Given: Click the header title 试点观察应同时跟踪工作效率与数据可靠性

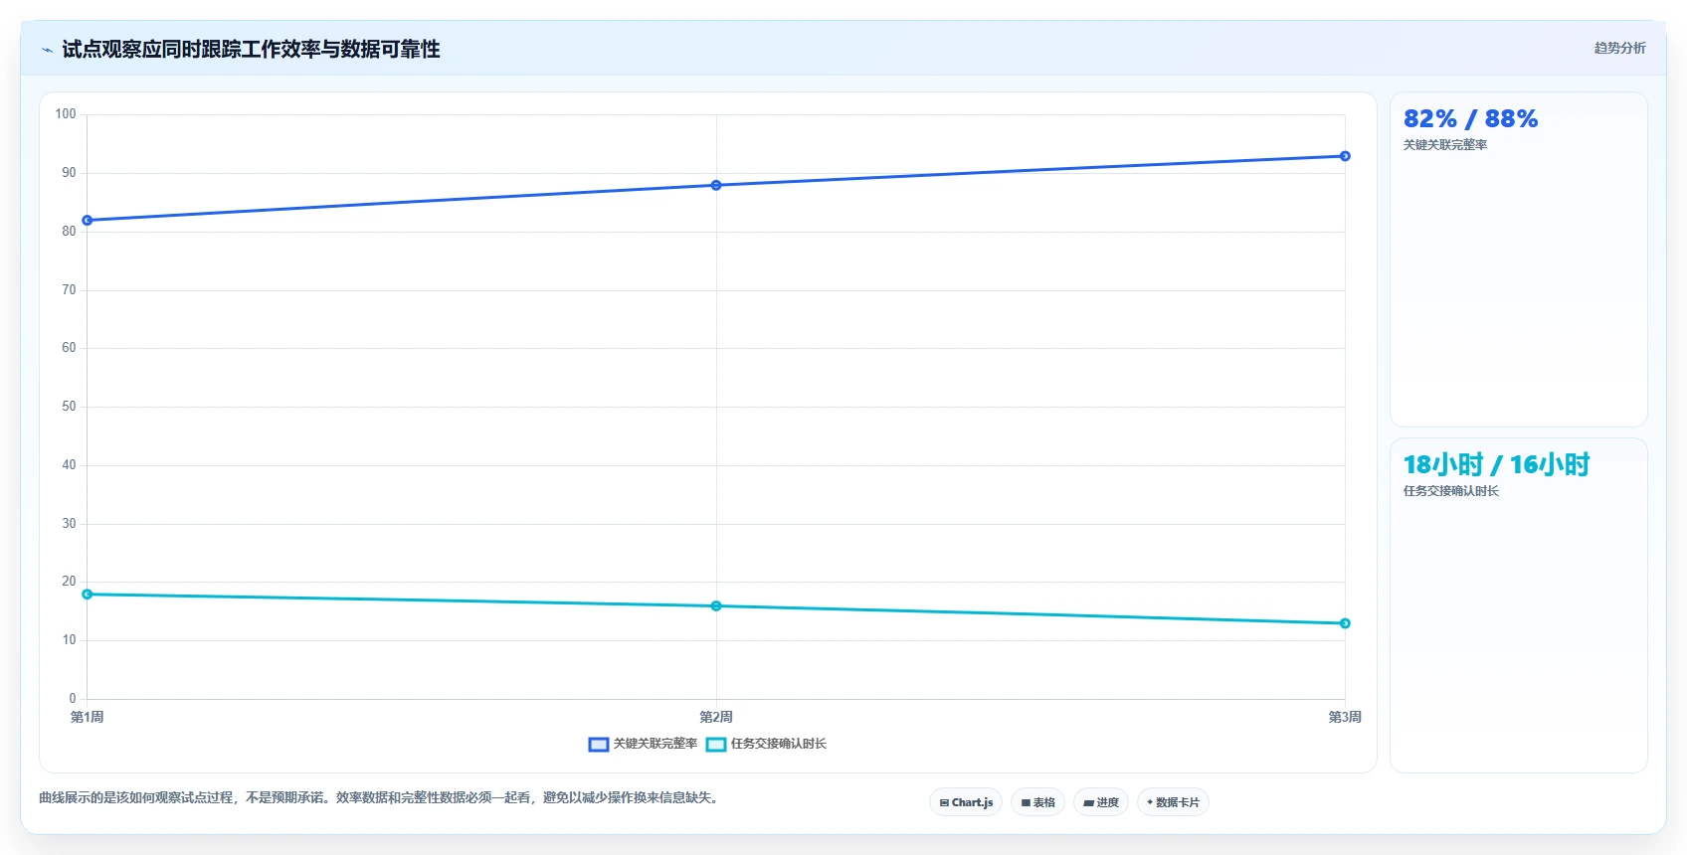Looking at the screenshot, I should (251, 50).
